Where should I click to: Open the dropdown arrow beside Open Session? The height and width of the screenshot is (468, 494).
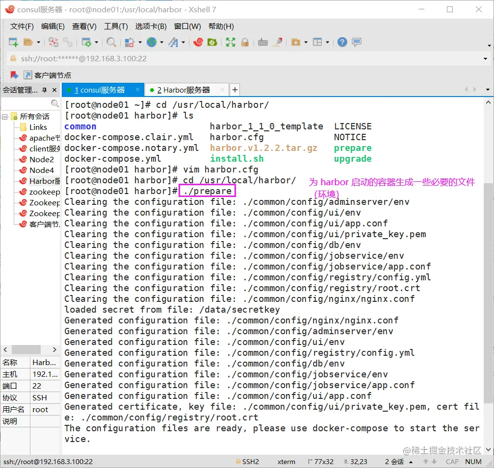coord(38,42)
